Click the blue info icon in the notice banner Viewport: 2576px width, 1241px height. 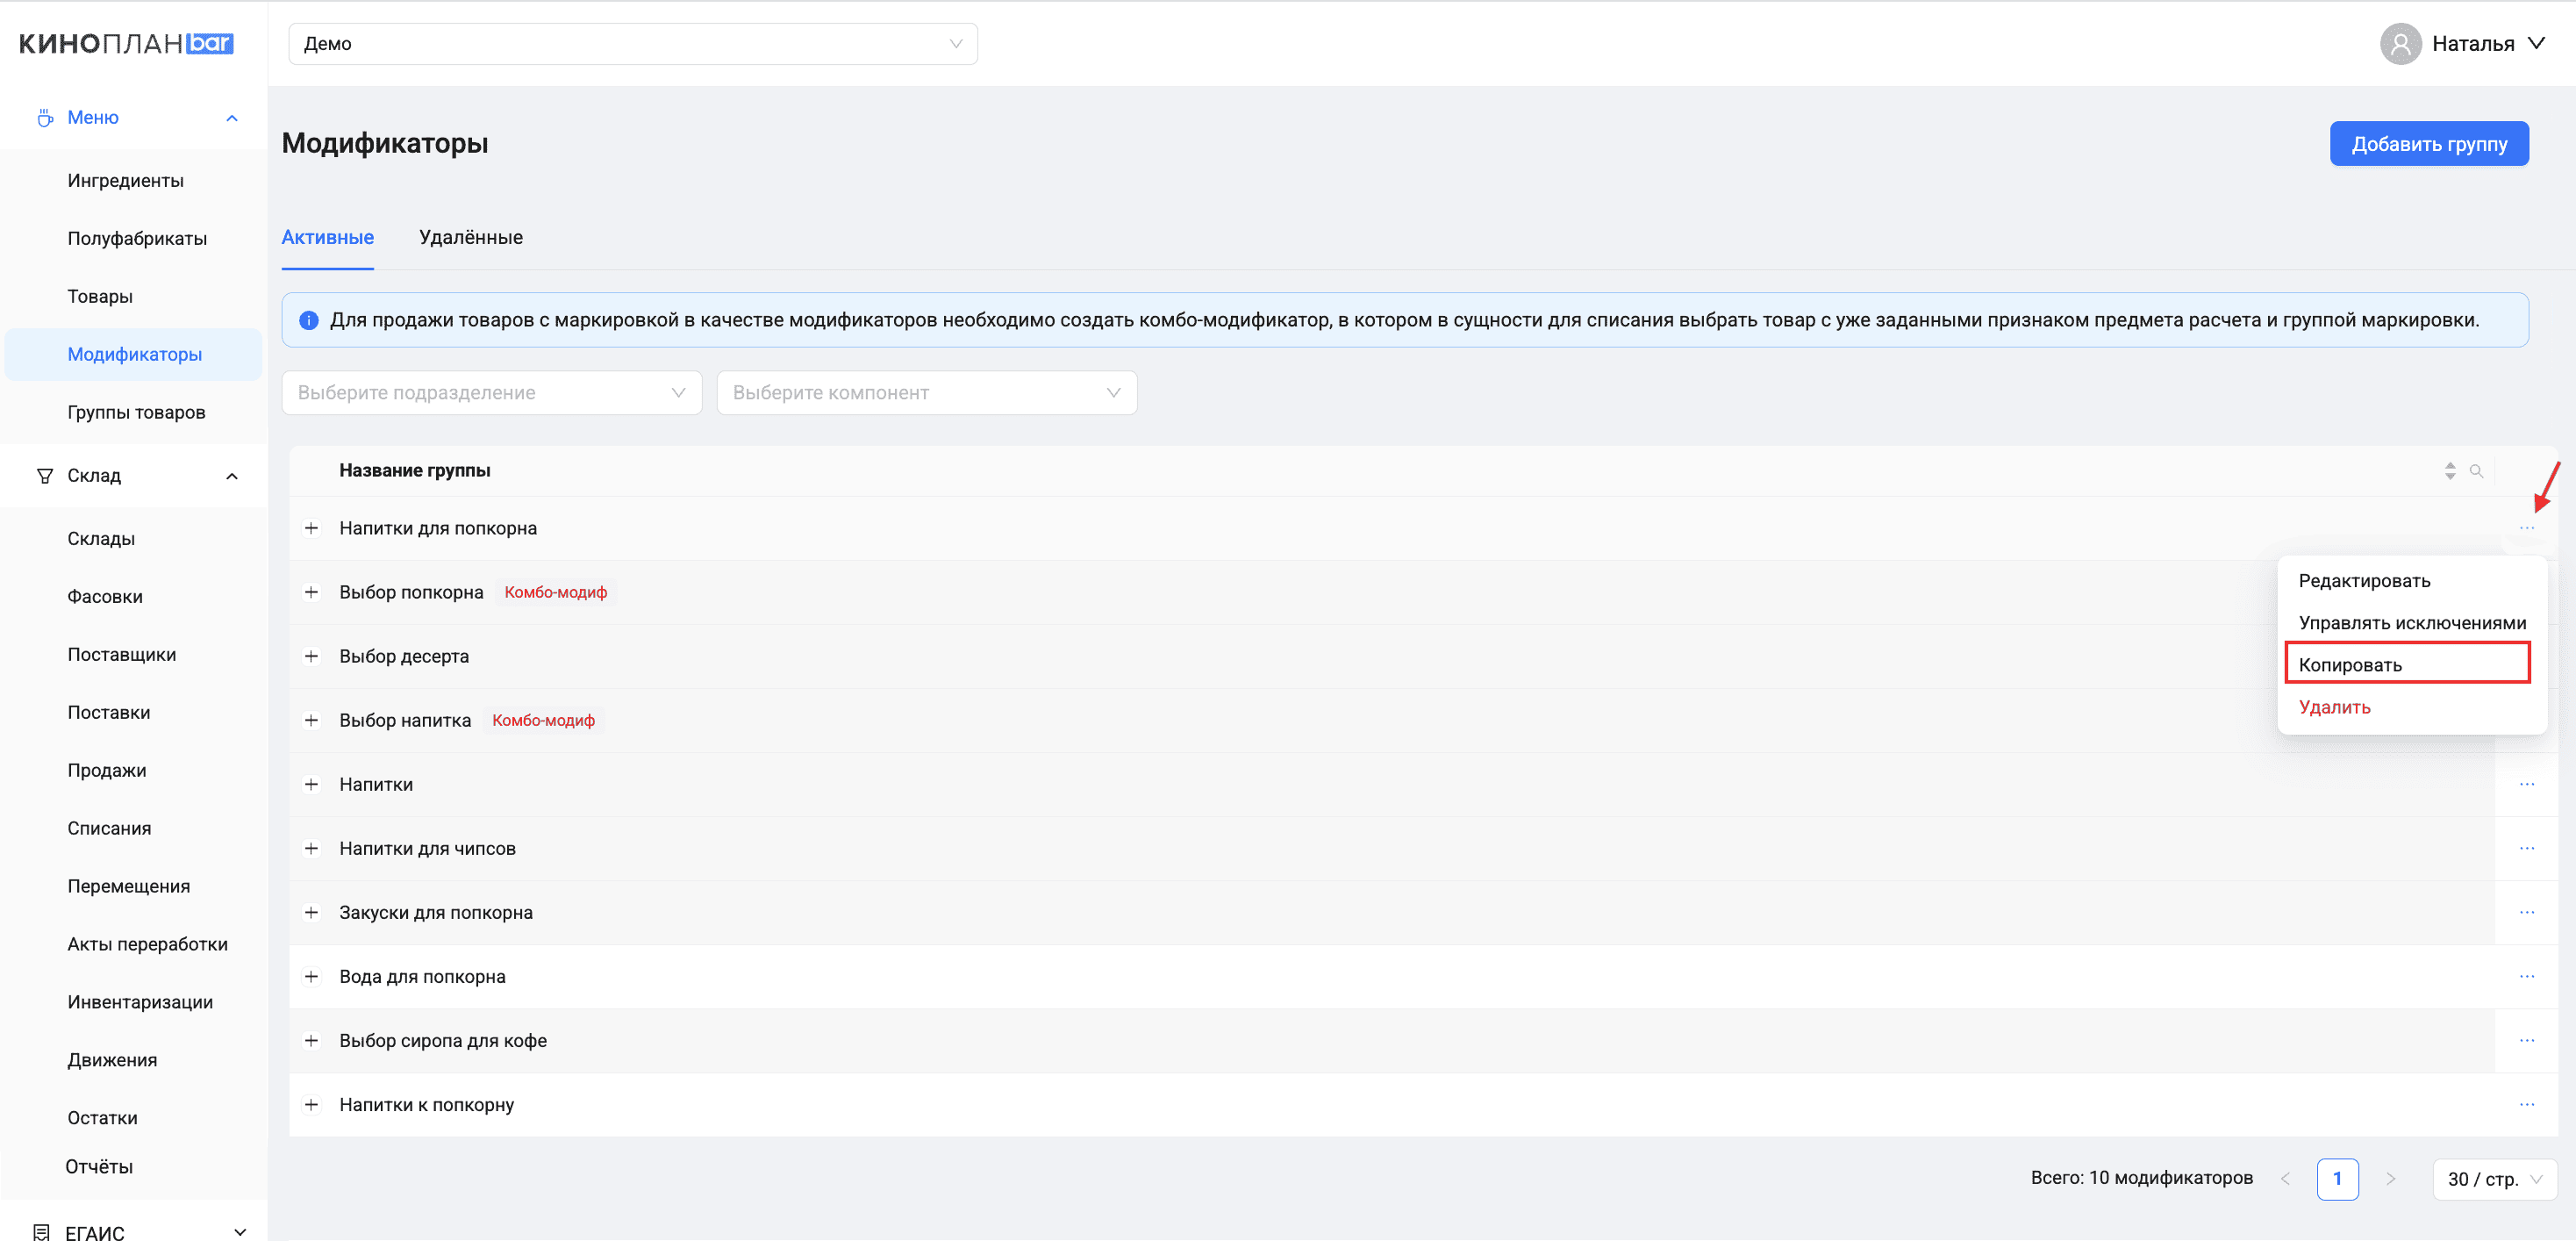(309, 320)
